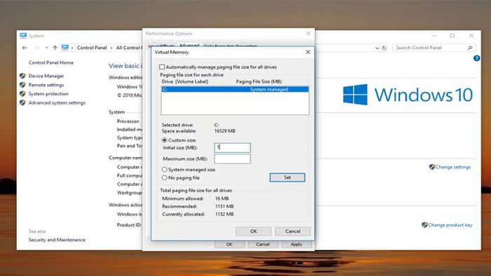
Task: Click the Forward arrow in System window
Action: pos(36,48)
